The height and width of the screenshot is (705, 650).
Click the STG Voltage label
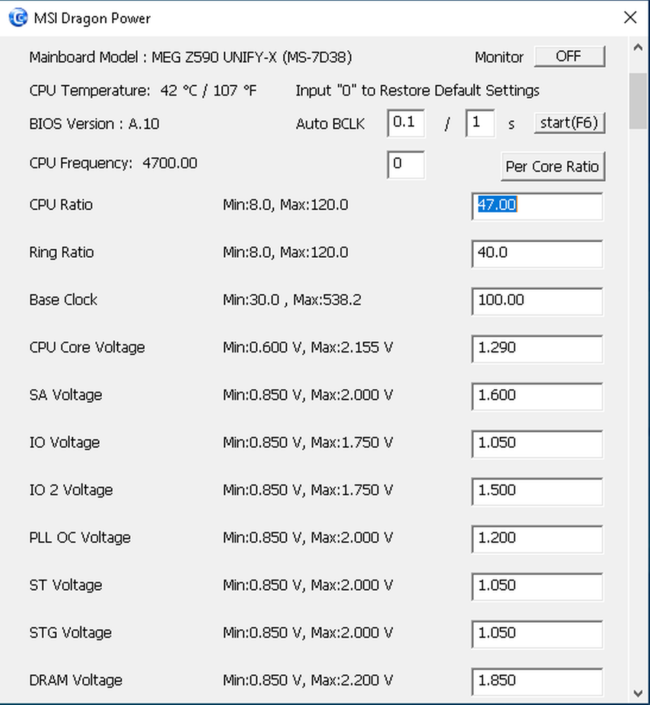pyautogui.click(x=70, y=633)
